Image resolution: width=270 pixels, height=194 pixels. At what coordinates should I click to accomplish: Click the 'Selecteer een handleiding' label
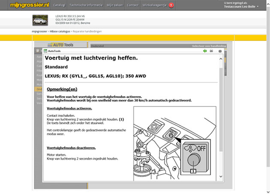point(209,46)
